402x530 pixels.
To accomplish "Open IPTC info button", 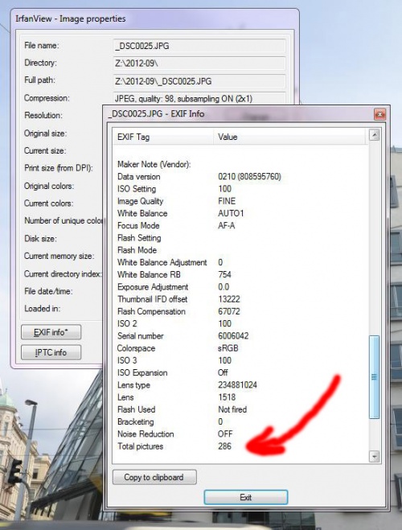I will [x=51, y=352].
